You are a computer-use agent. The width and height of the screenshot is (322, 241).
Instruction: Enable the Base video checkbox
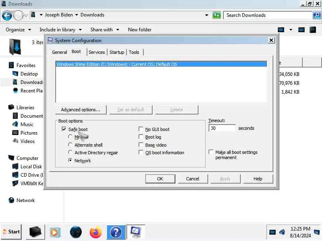(141, 145)
